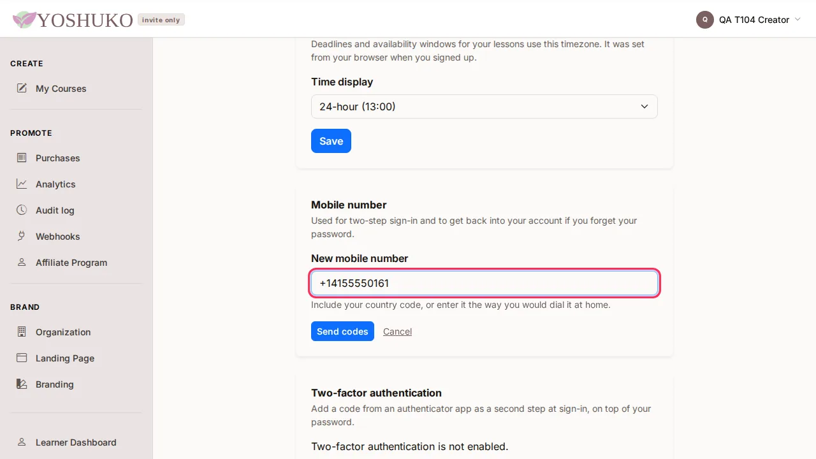Image resolution: width=816 pixels, height=459 pixels.
Task: Cancel the mobile number change
Action: point(397,331)
